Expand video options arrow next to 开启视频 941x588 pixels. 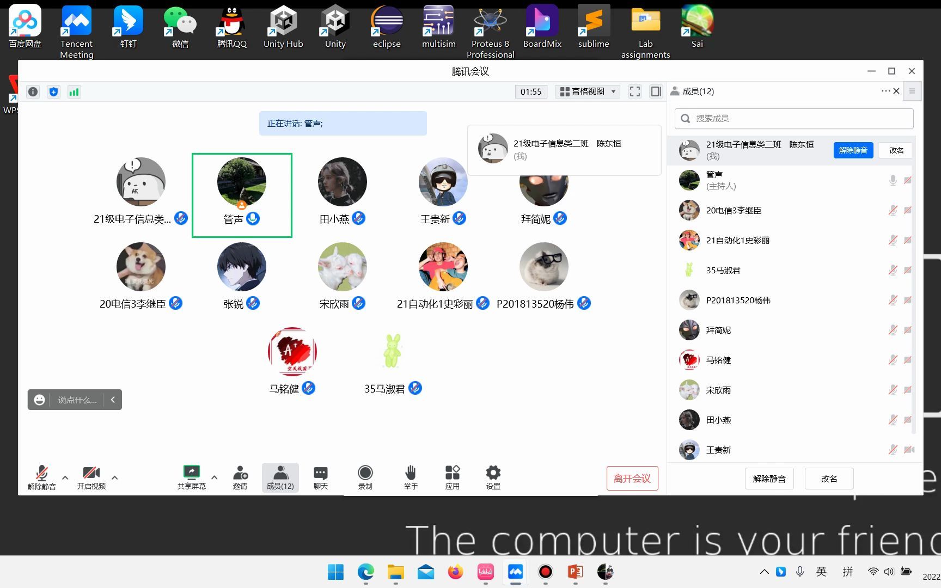[114, 477]
